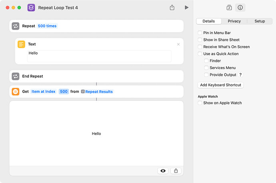
Task: Click the Text action title label
Action: (32, 44)
